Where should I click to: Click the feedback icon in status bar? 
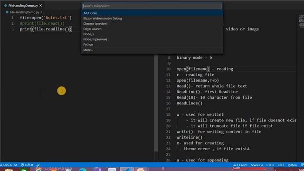point(302,165)
